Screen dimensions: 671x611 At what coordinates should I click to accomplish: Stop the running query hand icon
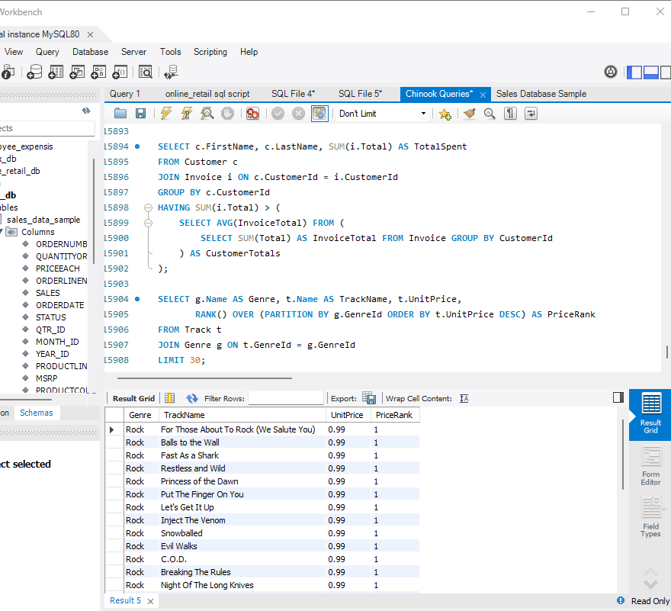(x=228, y=114)
